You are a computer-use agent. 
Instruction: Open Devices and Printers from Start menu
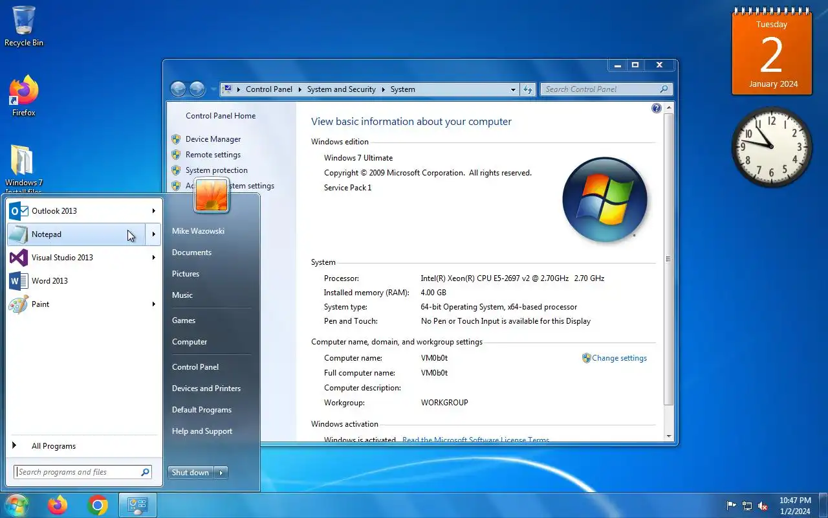[x=206, y=388]
